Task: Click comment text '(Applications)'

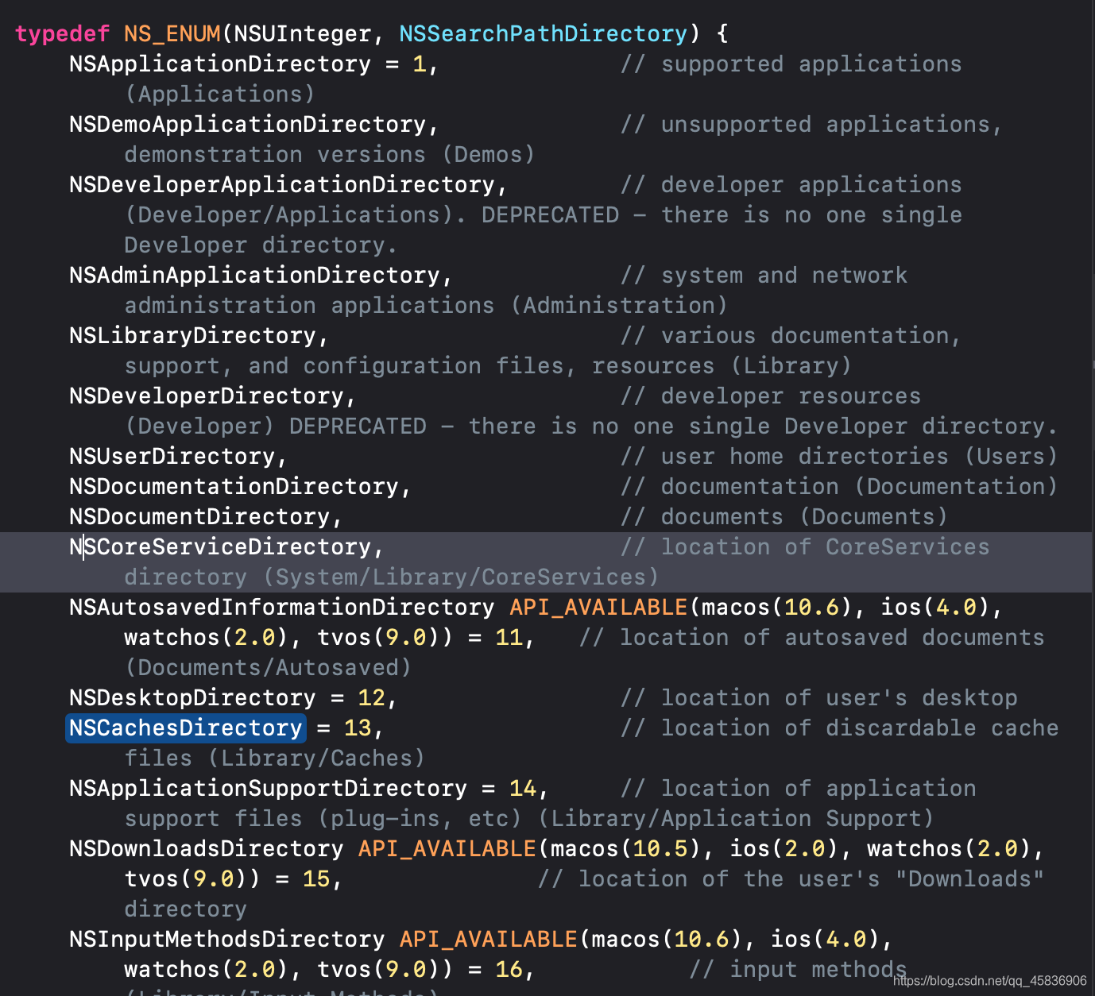Action: (x=220, y=95)
